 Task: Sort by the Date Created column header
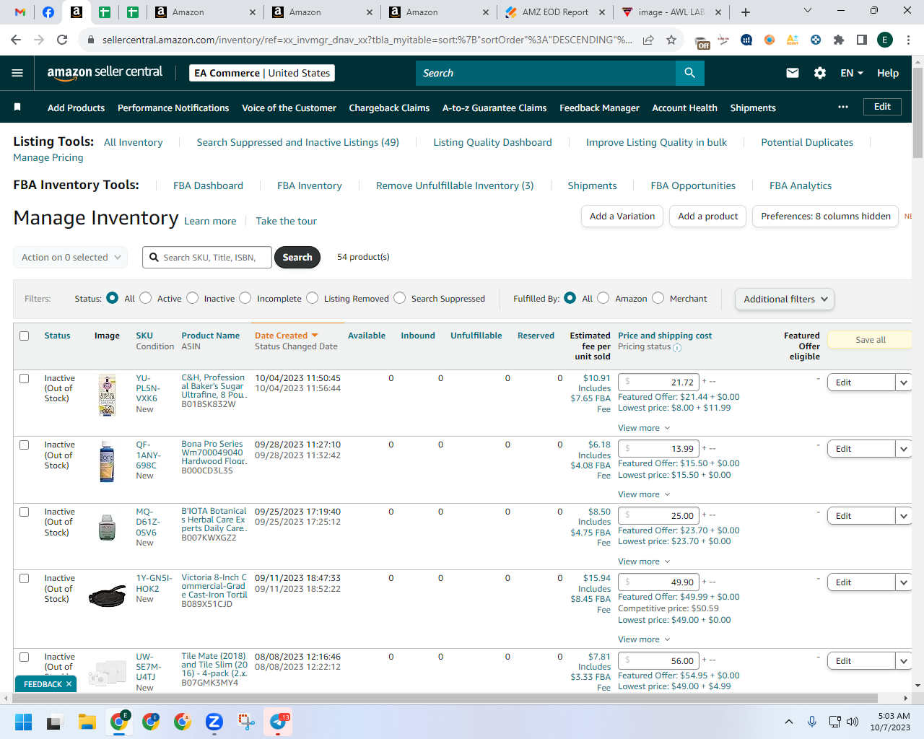click(x=286, y=336)
